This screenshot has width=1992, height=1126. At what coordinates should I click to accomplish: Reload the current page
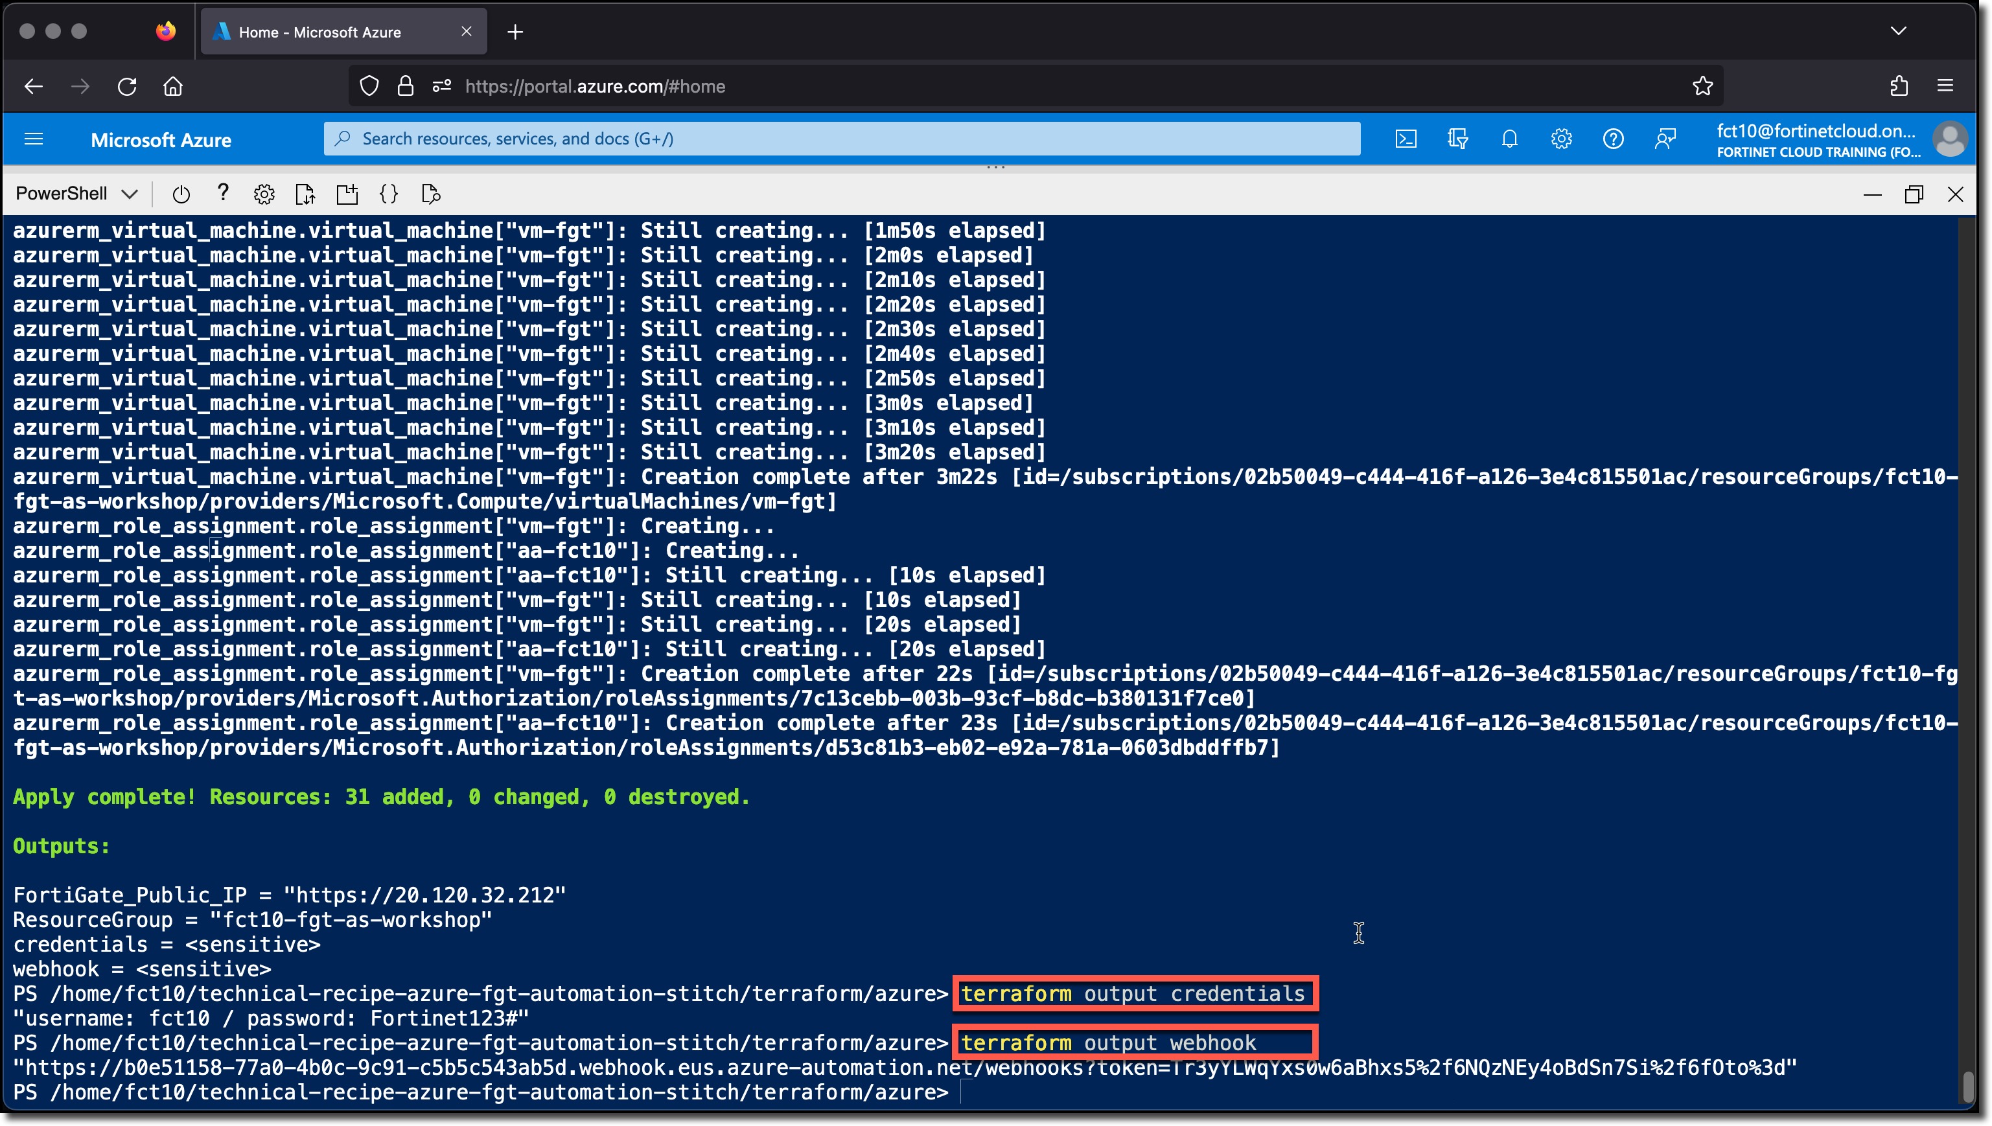point(127,86)
